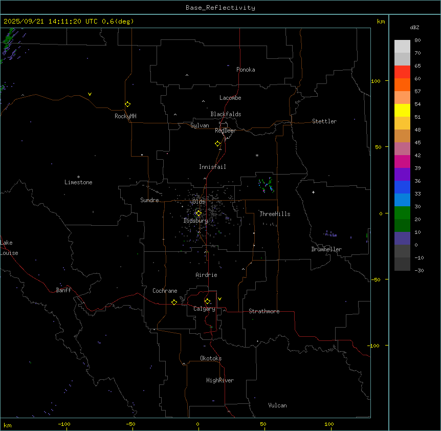Click the UTC timestamp text
The image size is (441, 431).
[x=69, y=21]
